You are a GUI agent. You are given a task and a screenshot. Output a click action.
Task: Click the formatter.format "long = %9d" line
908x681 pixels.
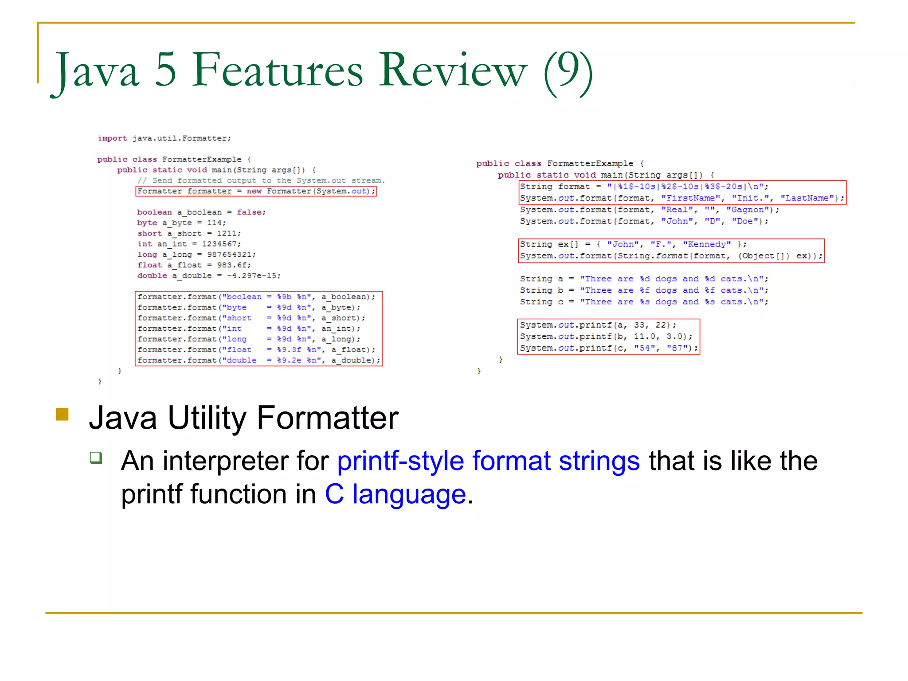[249, 340]
